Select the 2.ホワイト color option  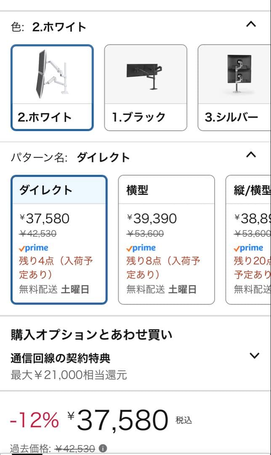[x=52, y=117]
